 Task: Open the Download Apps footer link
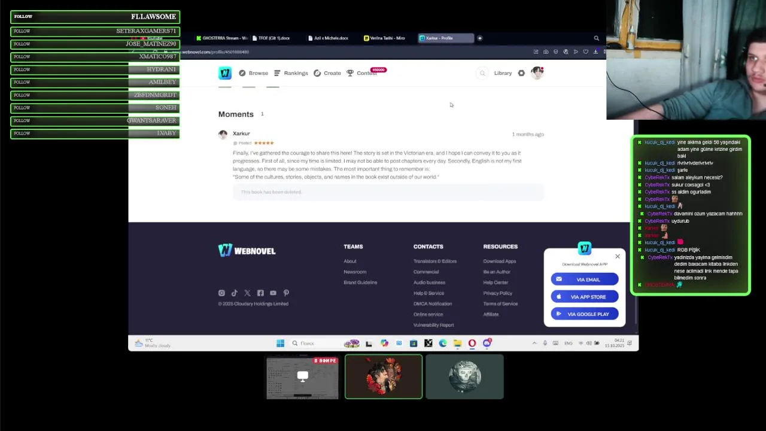pyautogui.click(x=500, y=261)
